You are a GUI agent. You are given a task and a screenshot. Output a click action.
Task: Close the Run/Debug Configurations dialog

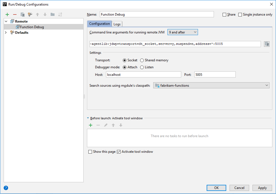coord(272,4)
